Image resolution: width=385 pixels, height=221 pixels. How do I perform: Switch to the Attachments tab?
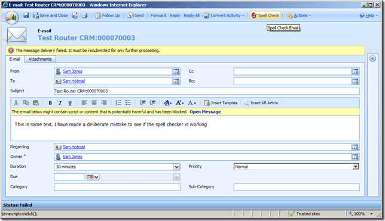(40, 59)
